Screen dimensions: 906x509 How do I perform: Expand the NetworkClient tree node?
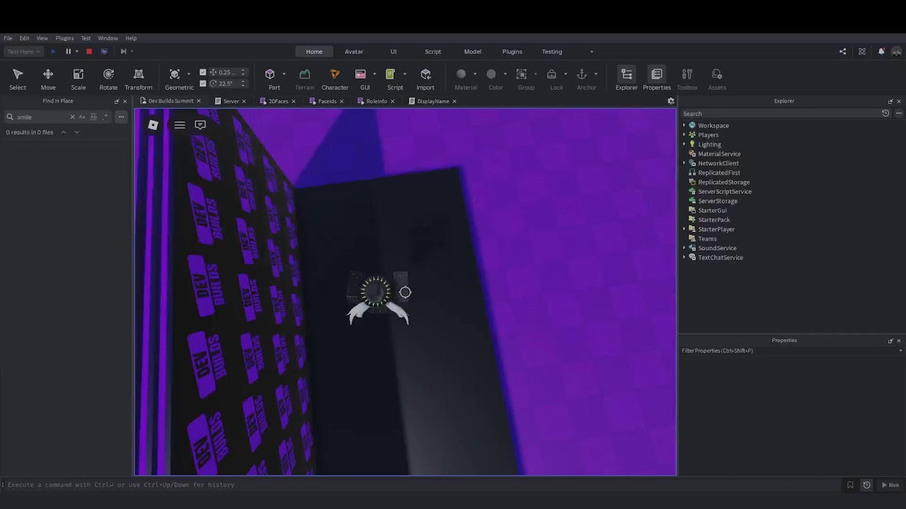point(684,163)
